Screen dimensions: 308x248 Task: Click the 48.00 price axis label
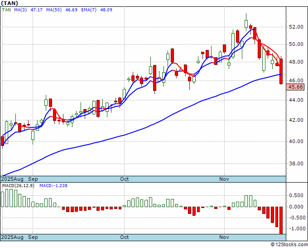click(x=296, y=62)
